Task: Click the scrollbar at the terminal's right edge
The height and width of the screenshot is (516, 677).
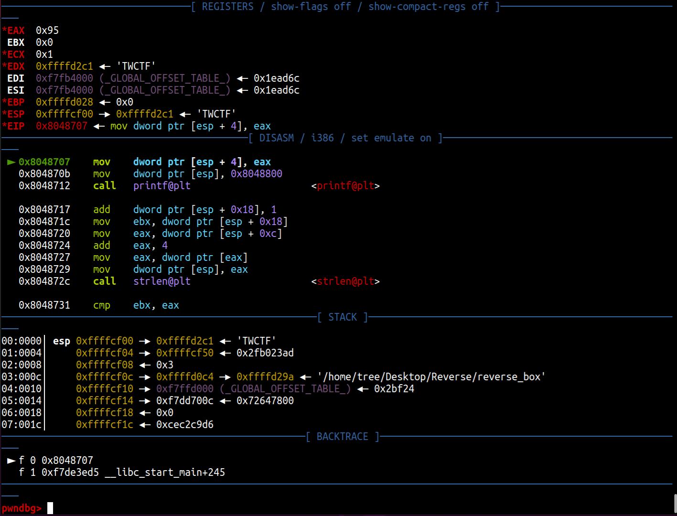Action: [x=675, y=504]
